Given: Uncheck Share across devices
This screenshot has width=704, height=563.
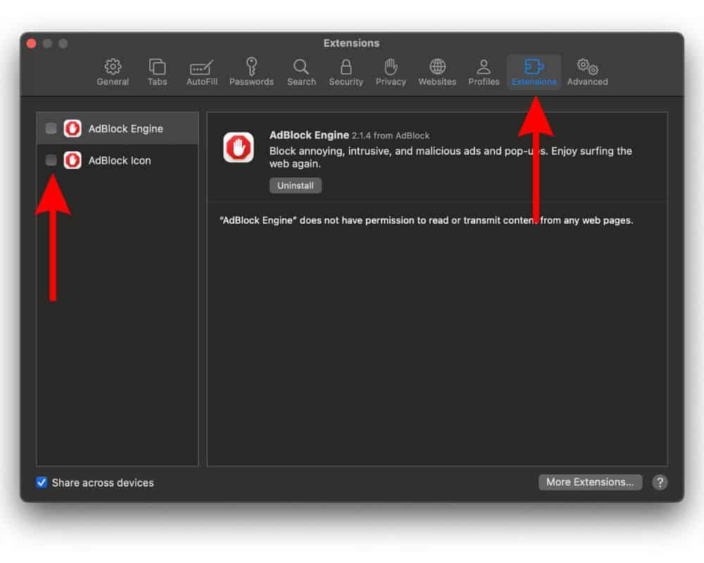Looking at the screenshot, I should point(42,483).
